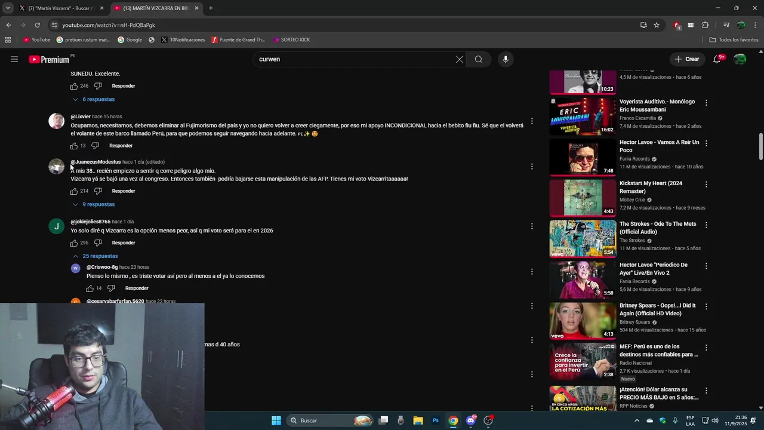Select the MARTÍN VIZCARRA YouTube tab
This screenshot has width=764, height=430.
coord(156,8)
